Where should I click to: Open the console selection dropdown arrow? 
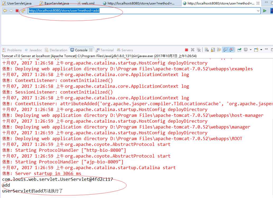251,50
